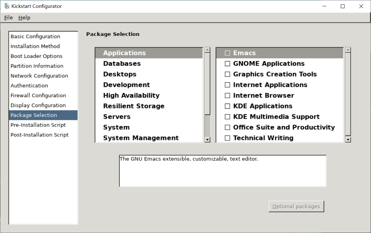Image resolution: width=371 pixels, height=233 pixels.
Task: Select the Databases package category
Action: click(x=149, y=64)
